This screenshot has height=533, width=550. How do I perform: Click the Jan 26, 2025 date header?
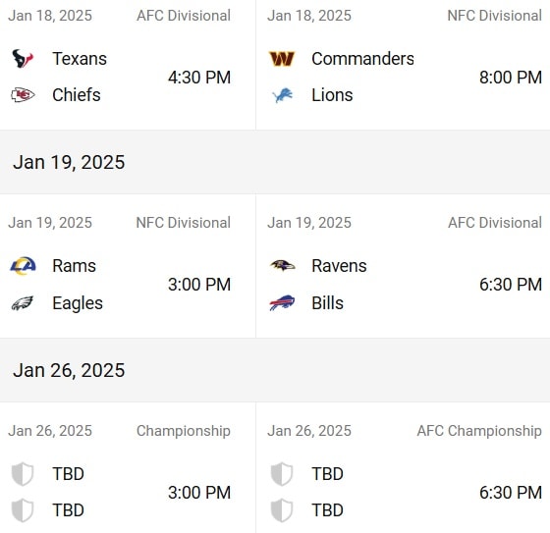(69, 370)
